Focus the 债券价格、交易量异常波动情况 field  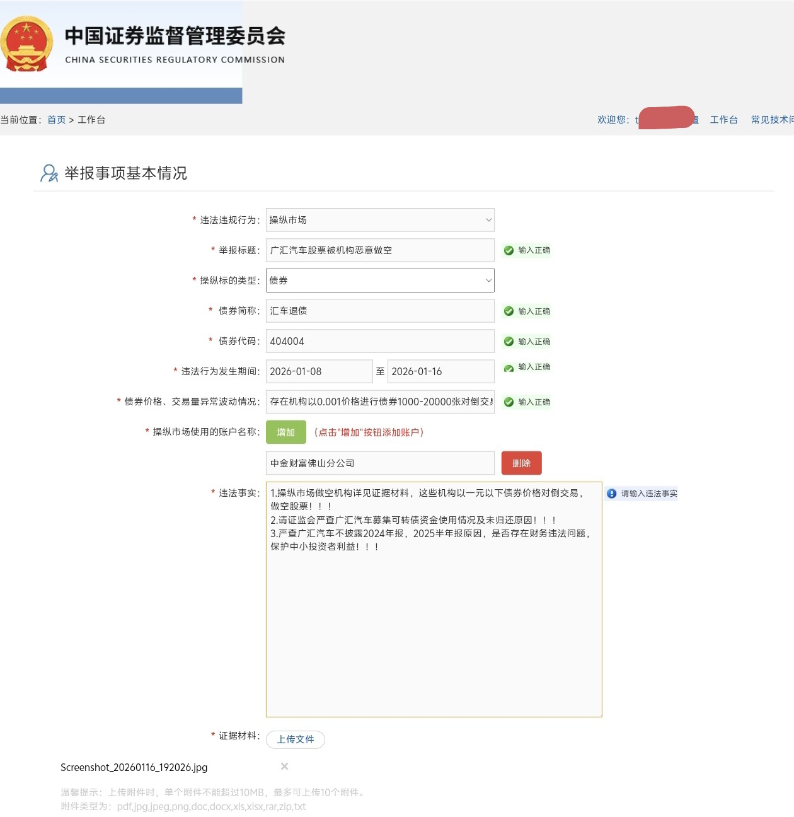click(x=380, y=402)
